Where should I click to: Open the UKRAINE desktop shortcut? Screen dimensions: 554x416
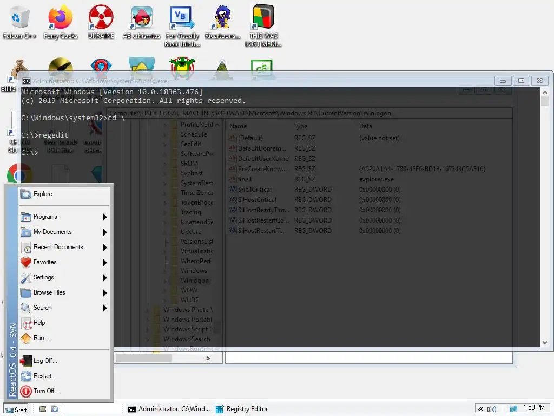tap(101, 22)
